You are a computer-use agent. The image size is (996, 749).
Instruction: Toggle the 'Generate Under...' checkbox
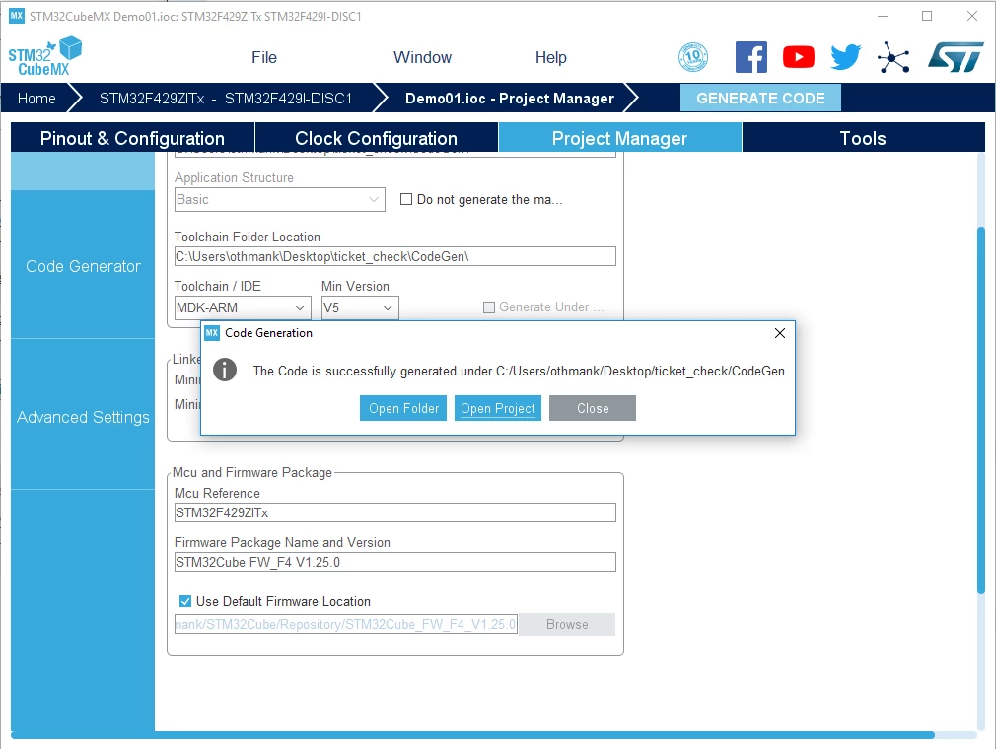[488, 307]
